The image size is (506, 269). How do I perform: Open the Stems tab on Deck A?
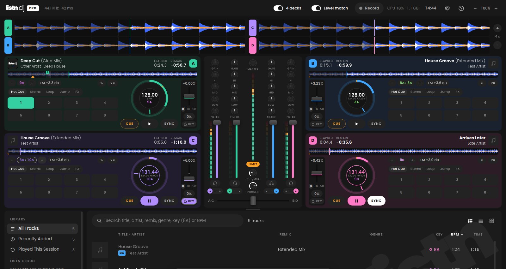[35, 92]
